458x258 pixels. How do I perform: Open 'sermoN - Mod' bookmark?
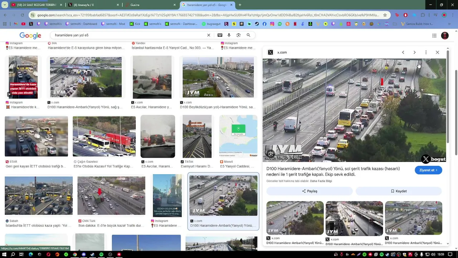tap(113, 24)
